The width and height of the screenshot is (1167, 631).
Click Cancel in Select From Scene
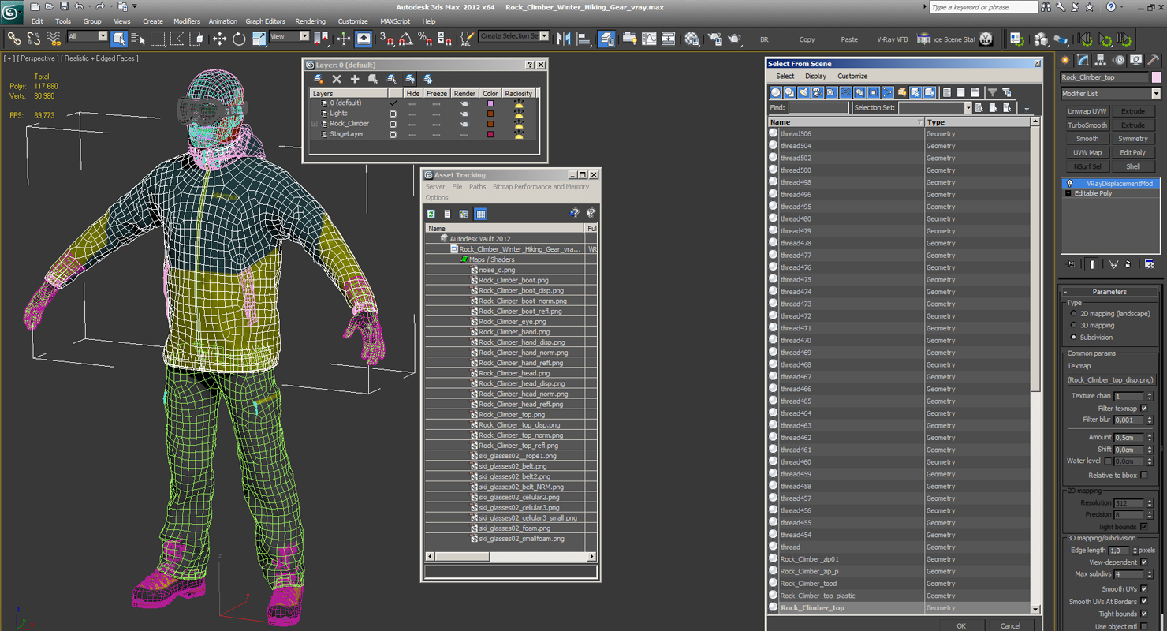[x=1010, y=625]
